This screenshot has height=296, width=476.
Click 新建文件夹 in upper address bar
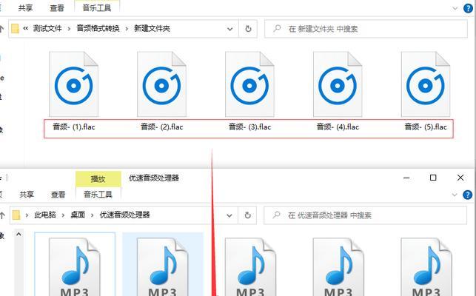[152, 29]
